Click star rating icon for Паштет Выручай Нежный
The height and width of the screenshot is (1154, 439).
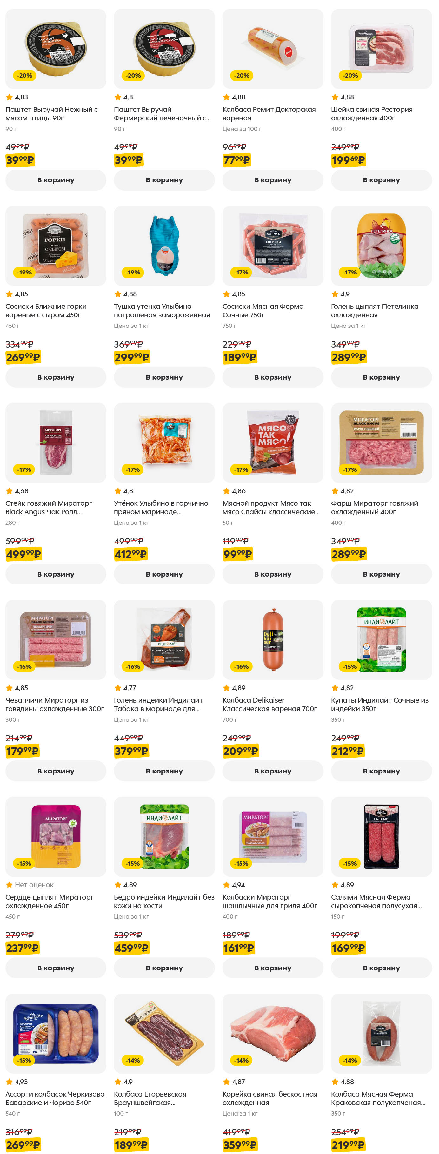coord(9,97)
